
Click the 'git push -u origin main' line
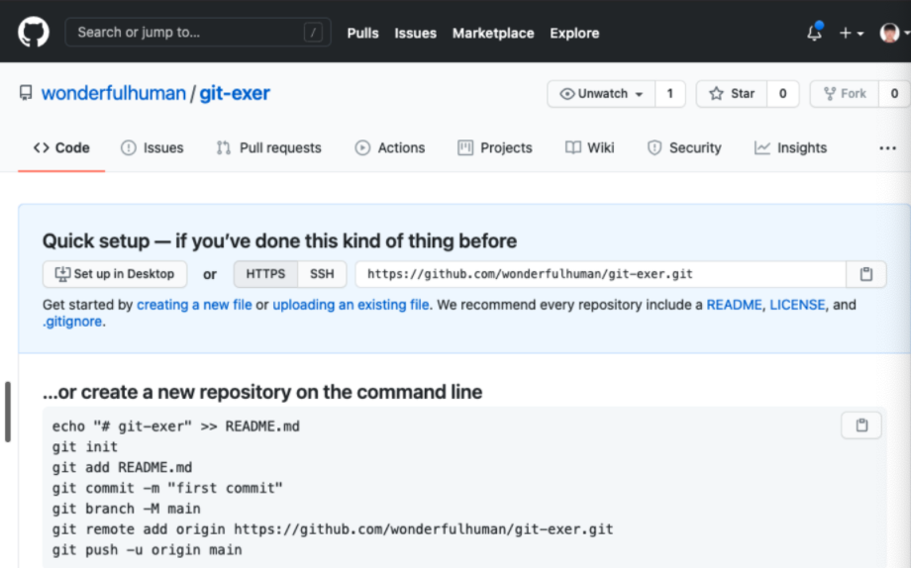coord(147,550)
